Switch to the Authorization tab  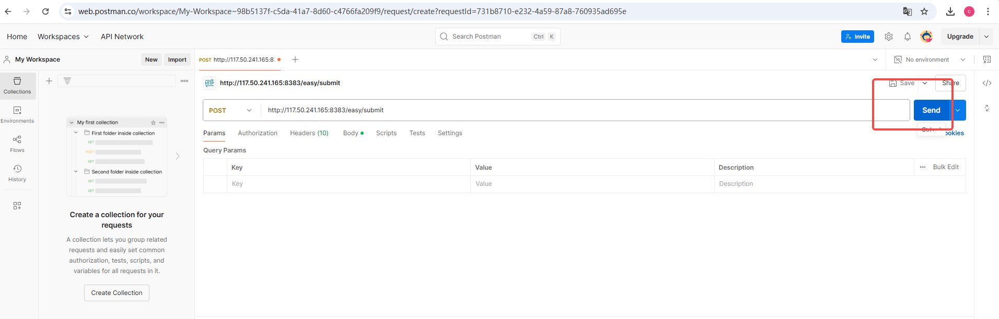coord(258,133)
